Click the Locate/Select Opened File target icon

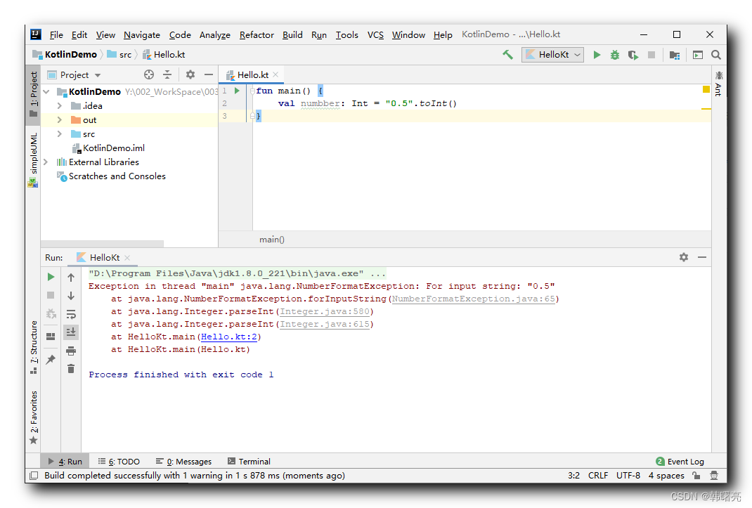click(x=149, y=74)
